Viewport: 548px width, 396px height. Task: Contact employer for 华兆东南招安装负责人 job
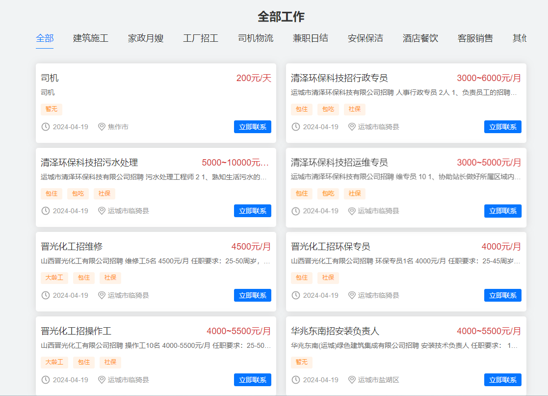pyautogui.click(x=502, y=380)
